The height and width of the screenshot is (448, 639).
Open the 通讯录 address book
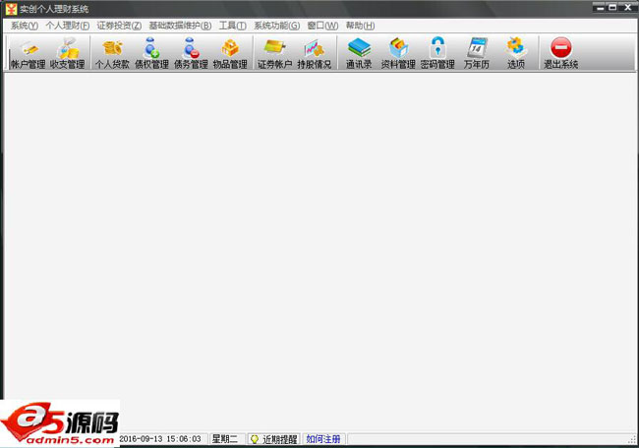coord(359,53)
